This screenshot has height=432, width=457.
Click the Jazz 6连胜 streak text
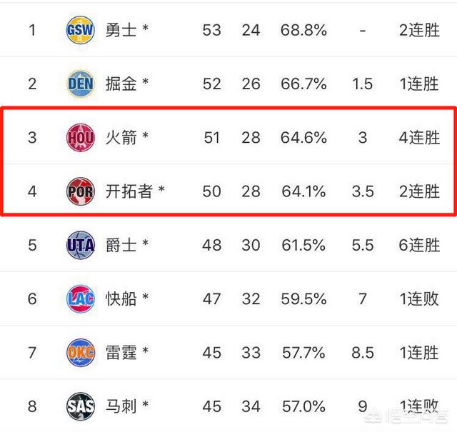pyautogui.click(x=419, y=245)
